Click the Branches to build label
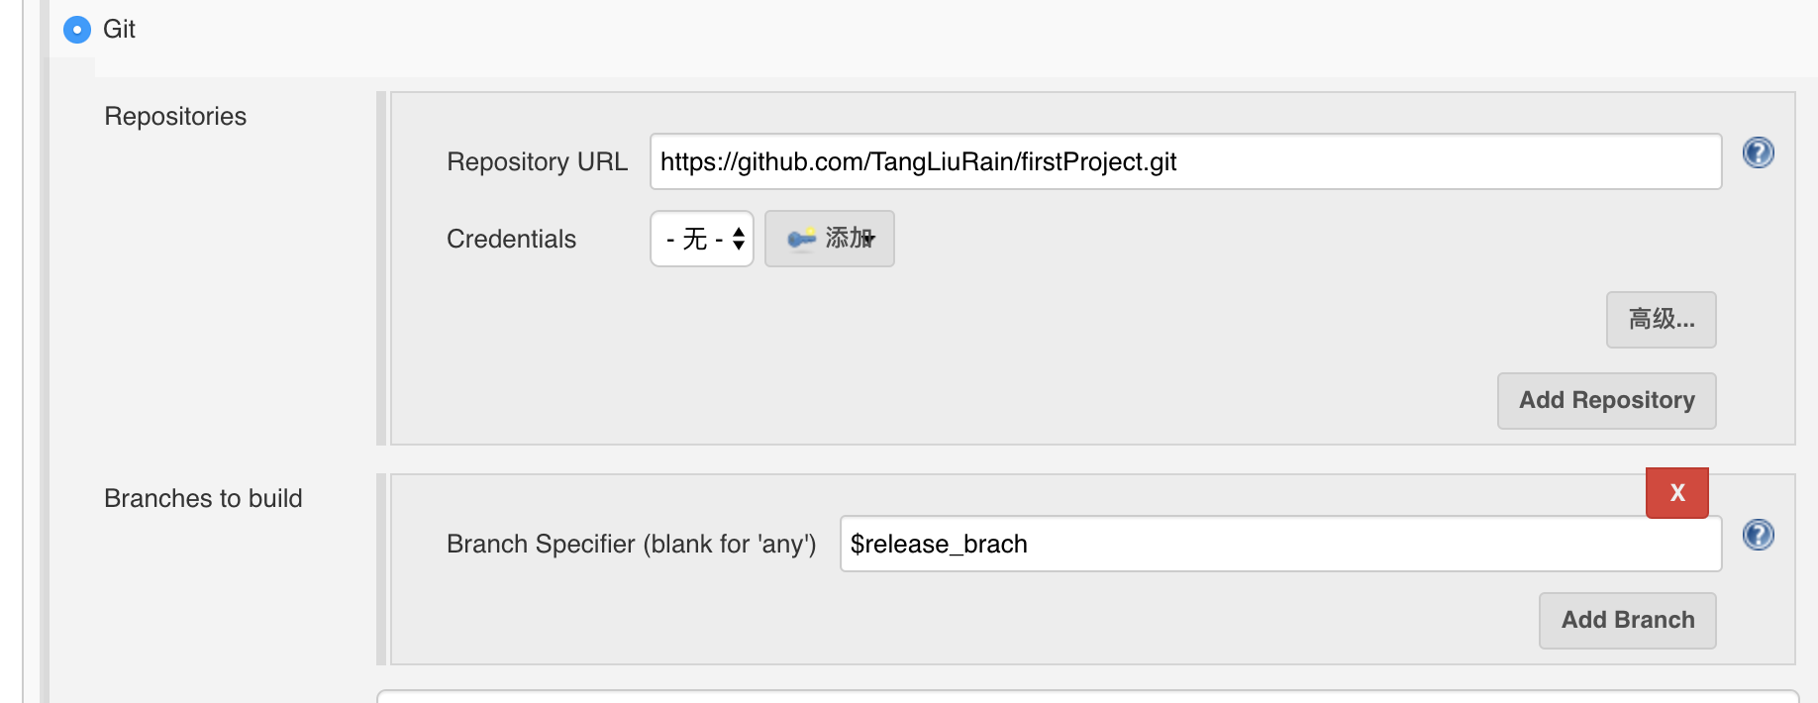 pyautogui.click(x=203, y=498)
